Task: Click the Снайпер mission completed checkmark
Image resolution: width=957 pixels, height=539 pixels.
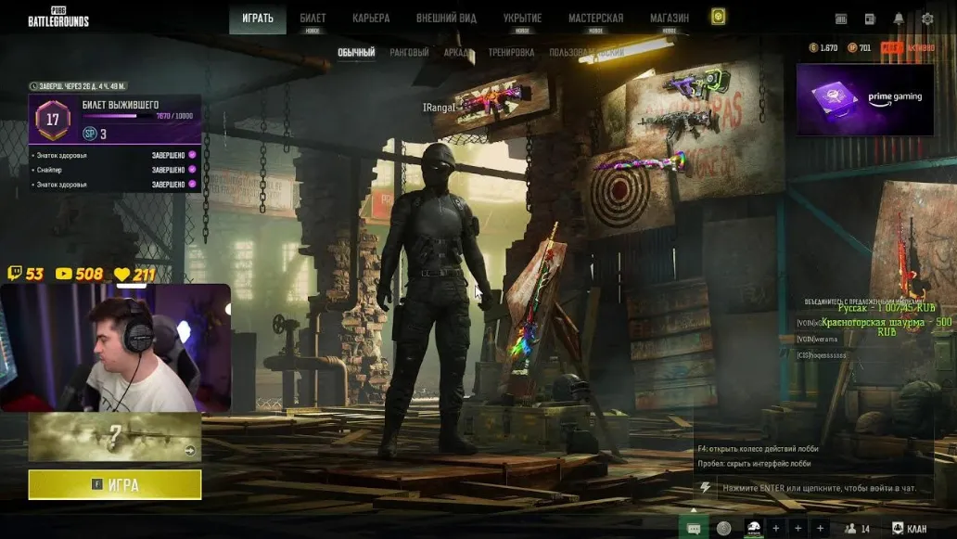Action: click(192, 170)
